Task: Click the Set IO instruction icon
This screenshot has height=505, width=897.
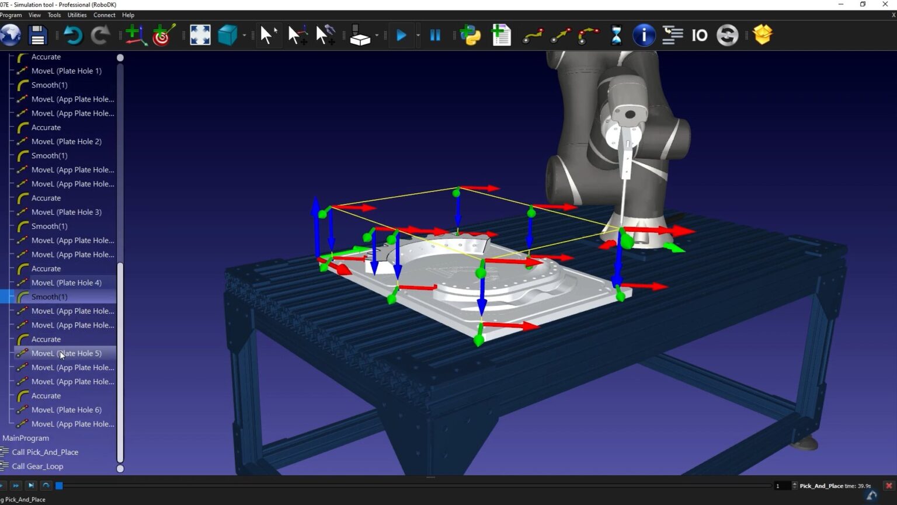Action: coord(699,35)
